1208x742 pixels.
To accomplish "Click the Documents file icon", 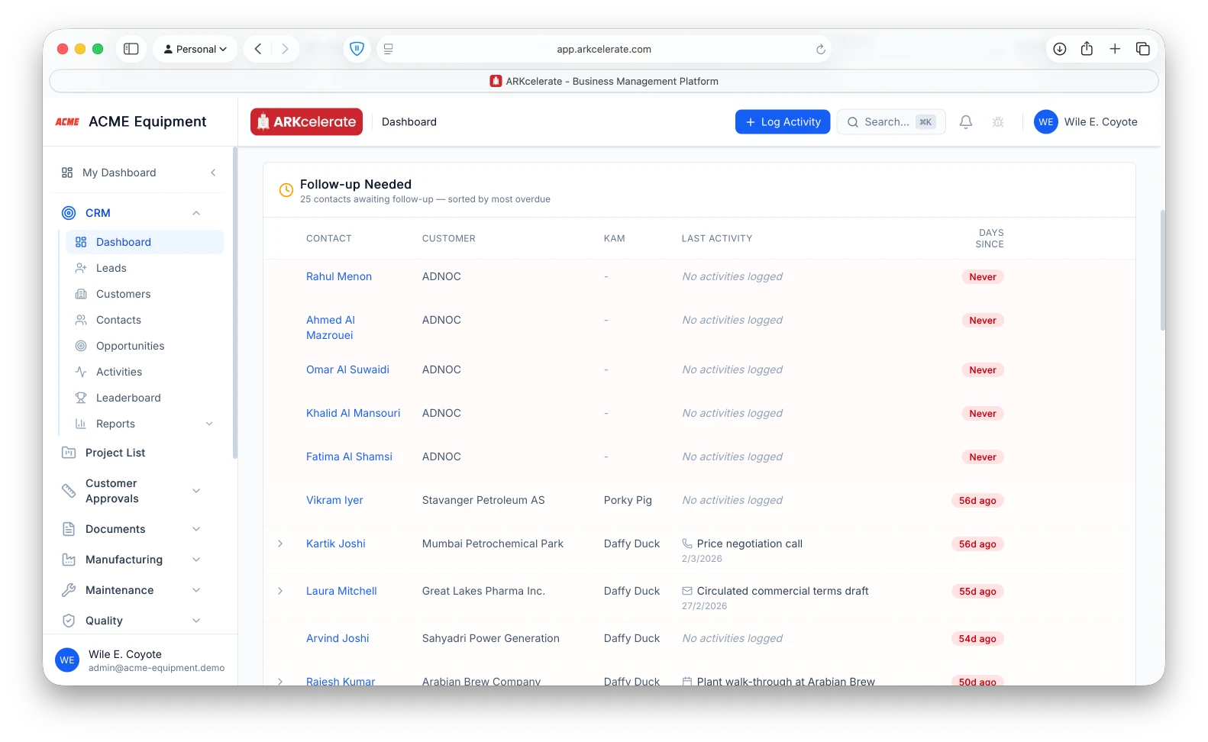I will pos(69,529).
